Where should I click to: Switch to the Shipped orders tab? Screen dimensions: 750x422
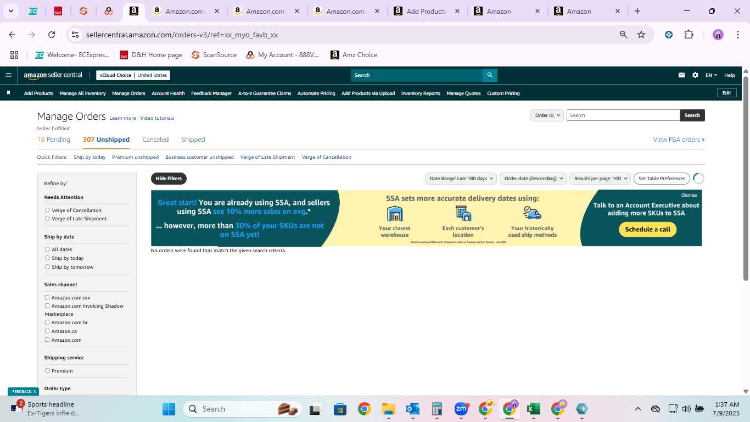tap(193, 140)
